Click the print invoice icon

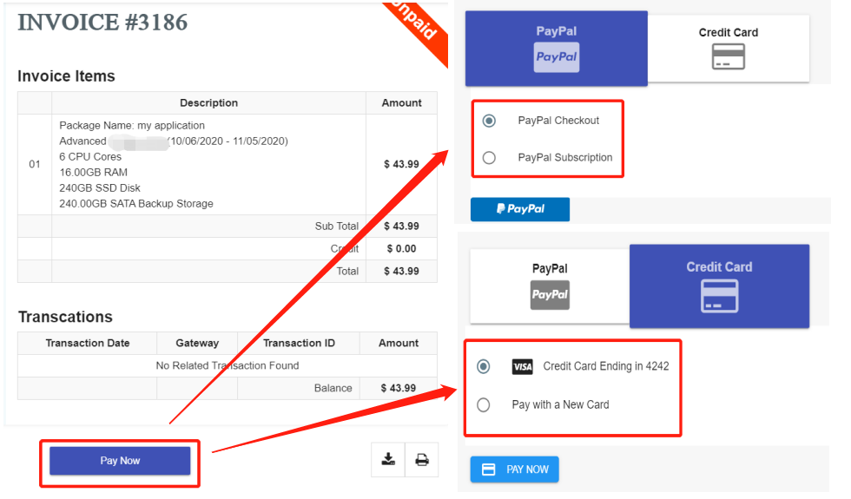point(422,460)
